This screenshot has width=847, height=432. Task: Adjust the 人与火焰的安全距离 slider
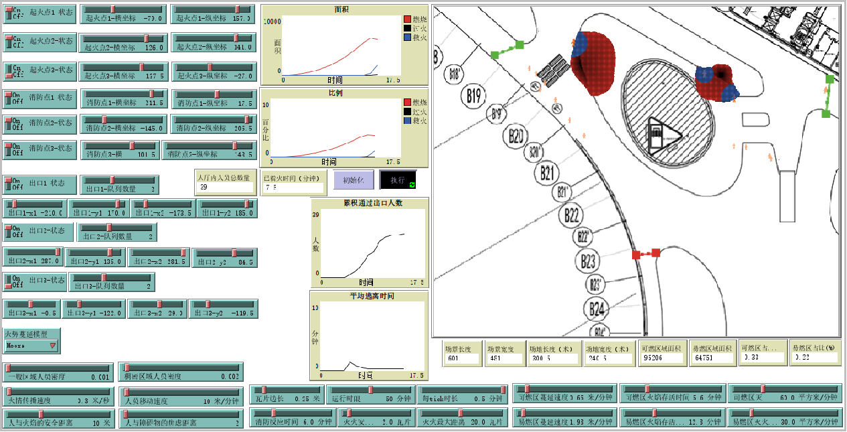click(x=58, y=419)
